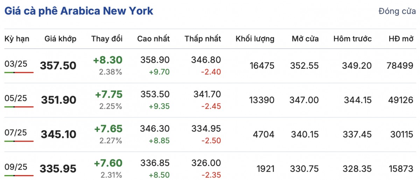Open the 07/25 contract row

(16, 133)
